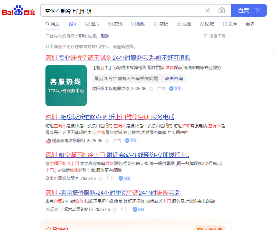This screenshot has width=274, height=230.
Task: Click 广告 label on 沈阳啄木鸟 result
Action: [161, 89]
